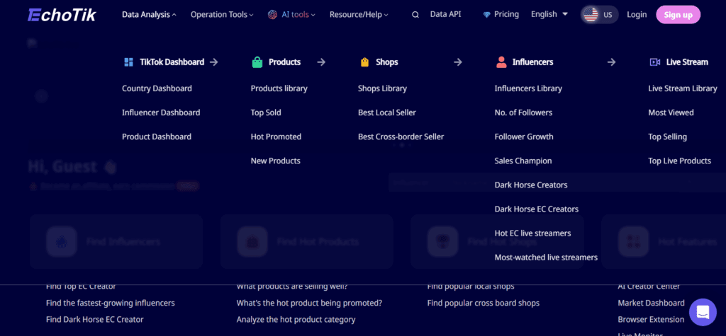Select Most-watched live streamers

(546, 257)
